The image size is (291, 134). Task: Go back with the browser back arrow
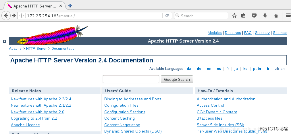click(x=6, y=16)
